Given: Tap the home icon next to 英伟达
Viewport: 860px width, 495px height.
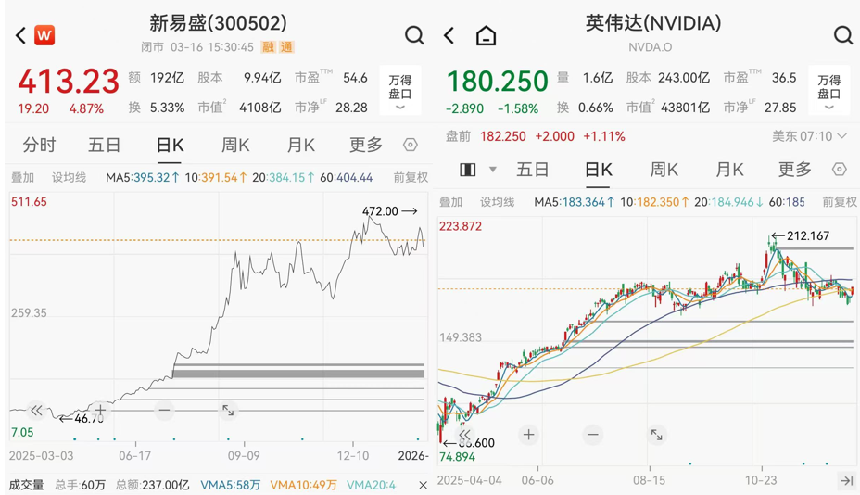Looking at the screenshot, I should click(x=486, y=36).
